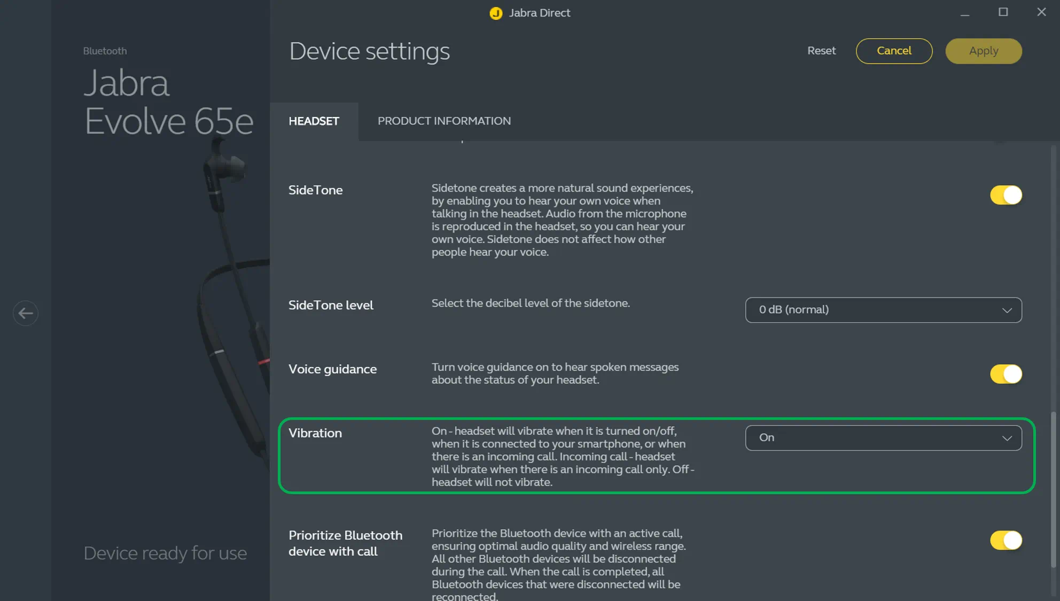Open the 0 dB (normal) dropdown

883,310
